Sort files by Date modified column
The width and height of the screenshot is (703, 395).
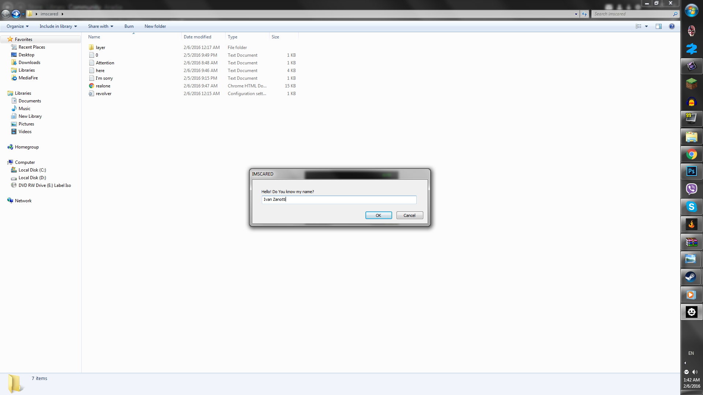(197, 37)
